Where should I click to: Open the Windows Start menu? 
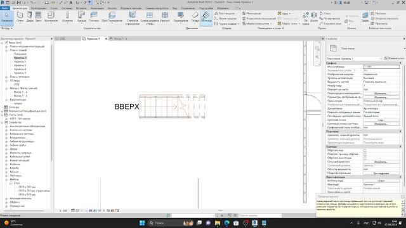point(142,223)
